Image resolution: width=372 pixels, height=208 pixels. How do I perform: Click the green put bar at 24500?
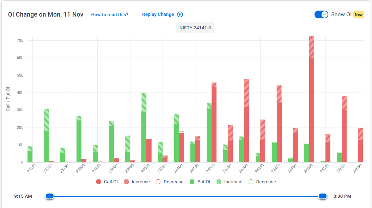(x=307, y=153)
